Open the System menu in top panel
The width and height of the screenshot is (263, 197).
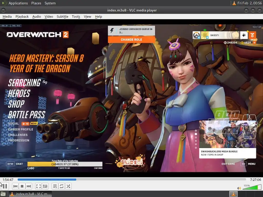[x=50, y=3]
